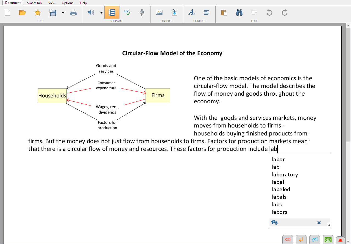Click the microphone icon
The image size is (351, 244).
[x=142, y=12]
